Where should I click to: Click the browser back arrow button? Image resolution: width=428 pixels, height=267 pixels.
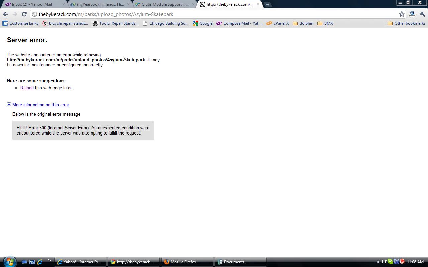(5, 14)
